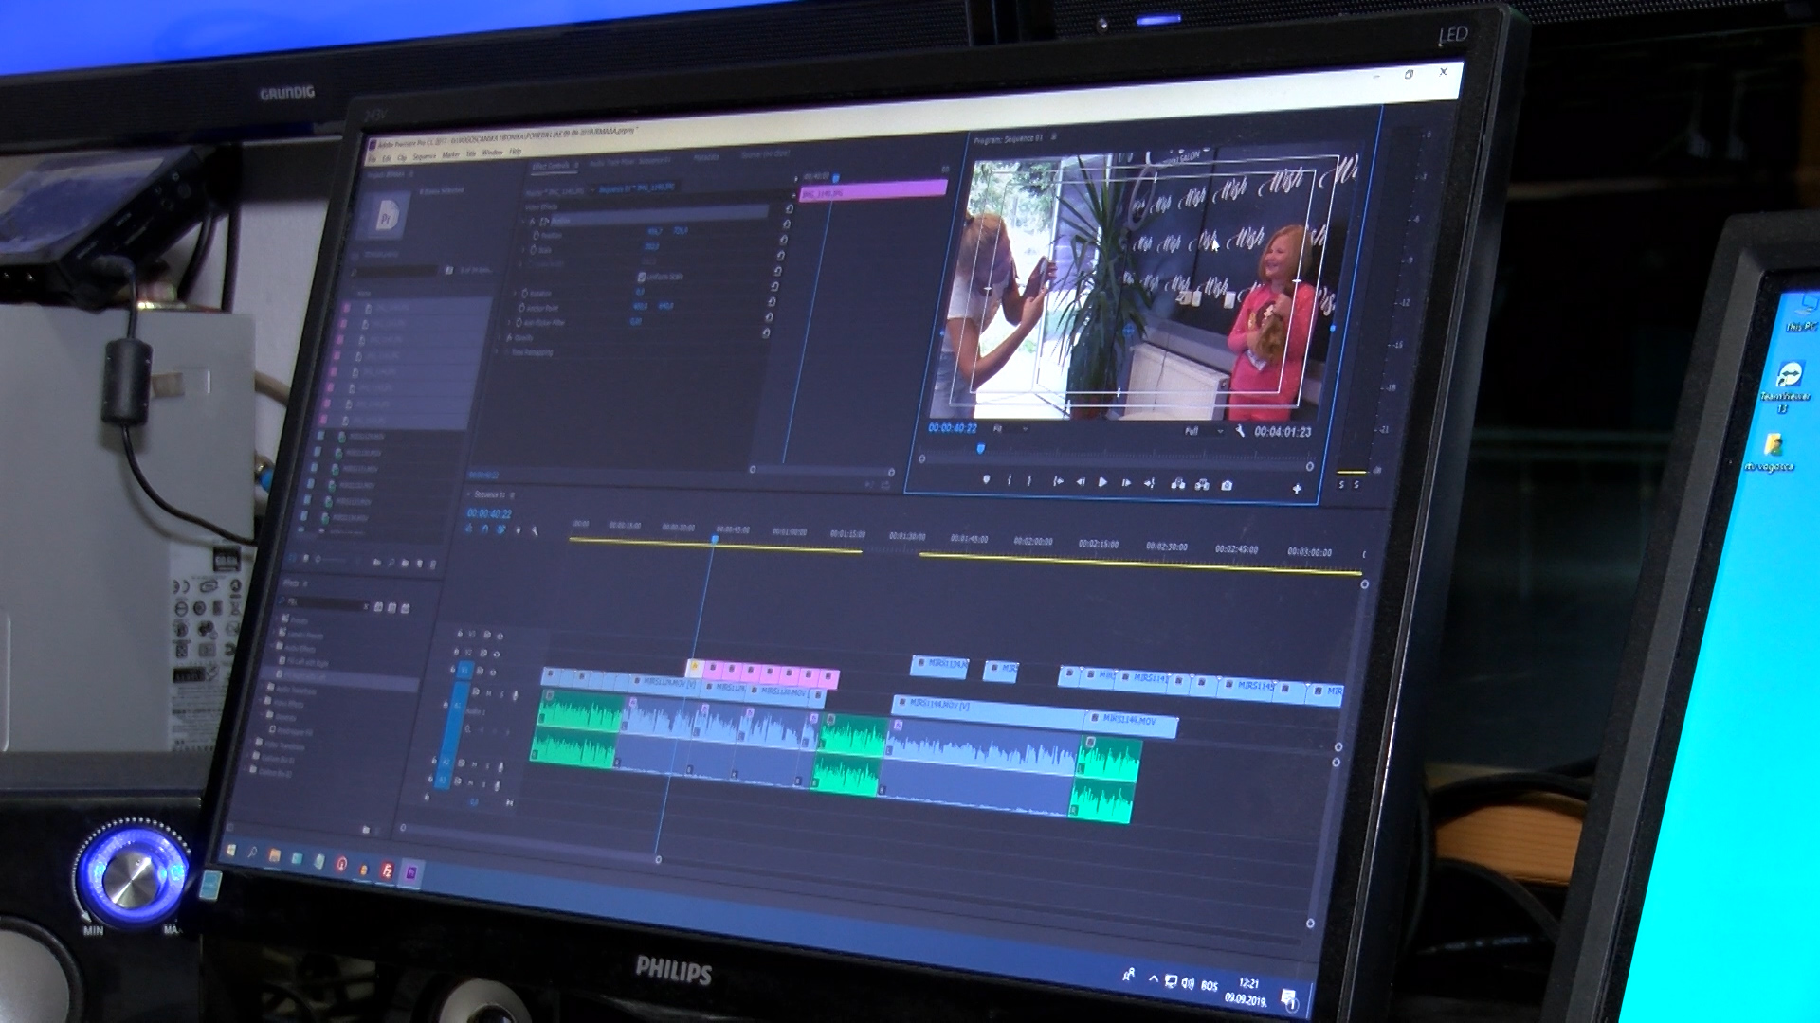The height and width of the screenshot is (1023, 1820).
Task: Toggle the V1 track target button
Action: click(464, 671)
